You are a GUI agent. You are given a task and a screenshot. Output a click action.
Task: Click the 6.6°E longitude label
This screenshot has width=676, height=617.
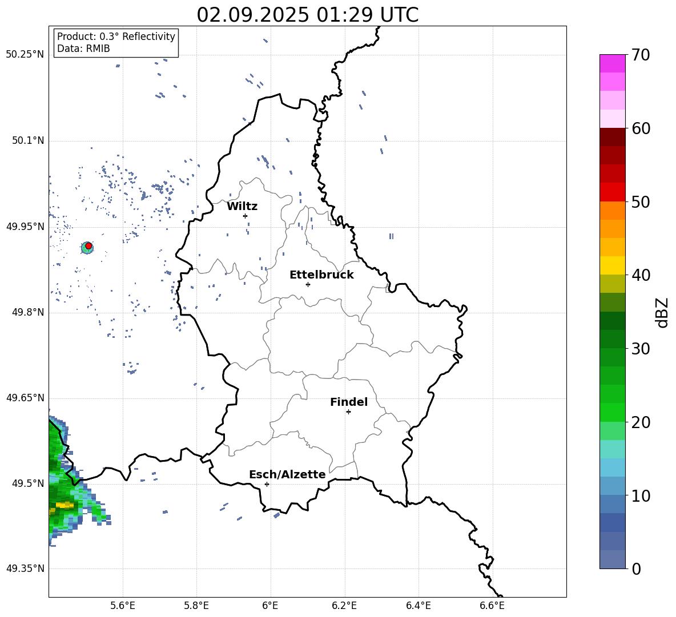[x=492, y=606]
